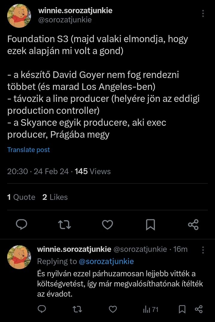Click the winnie.sorozatjunkie name at top

(75, 10)
